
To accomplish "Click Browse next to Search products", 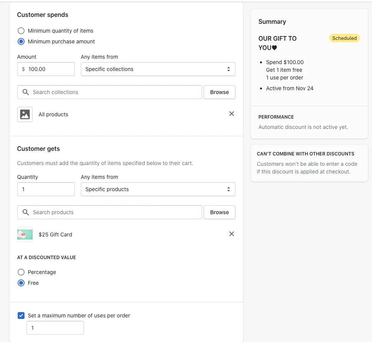I will coord(219,212).
